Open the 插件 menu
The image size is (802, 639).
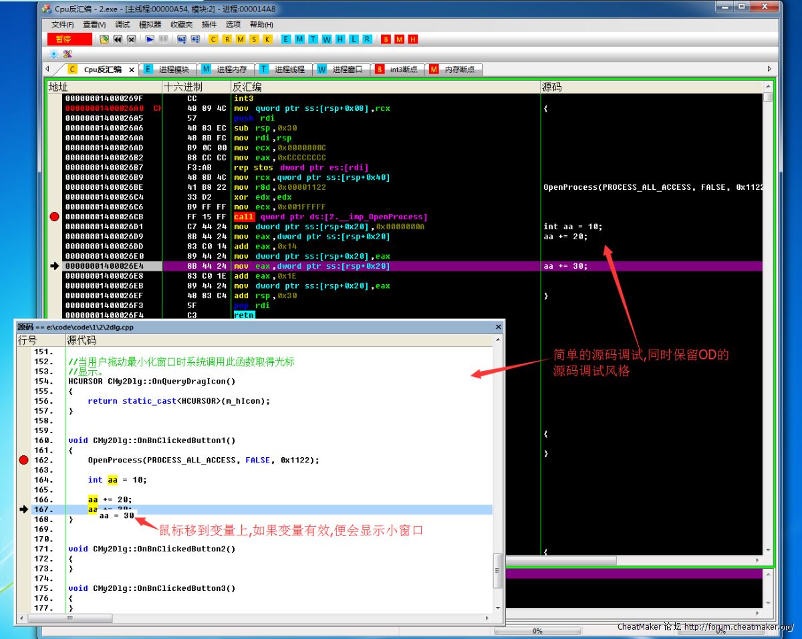(209, 25)
